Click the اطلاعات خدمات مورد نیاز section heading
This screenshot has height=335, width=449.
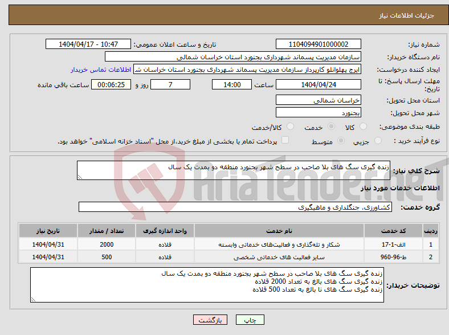pyautogui.click(x=400, y=188)
